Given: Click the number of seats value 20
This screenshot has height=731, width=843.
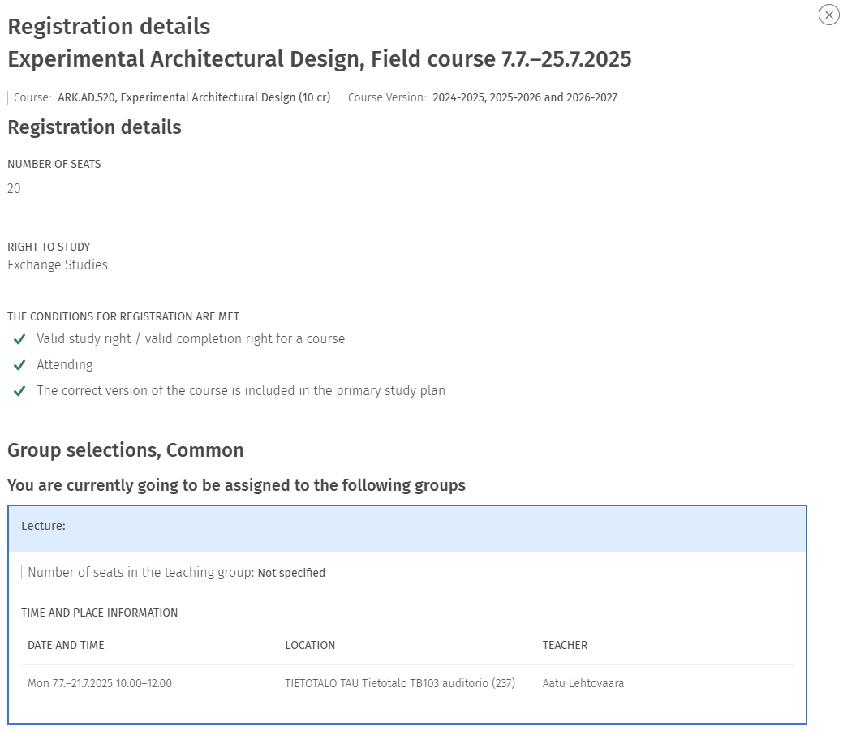Looking at the screenshot, I should point(14,188).
